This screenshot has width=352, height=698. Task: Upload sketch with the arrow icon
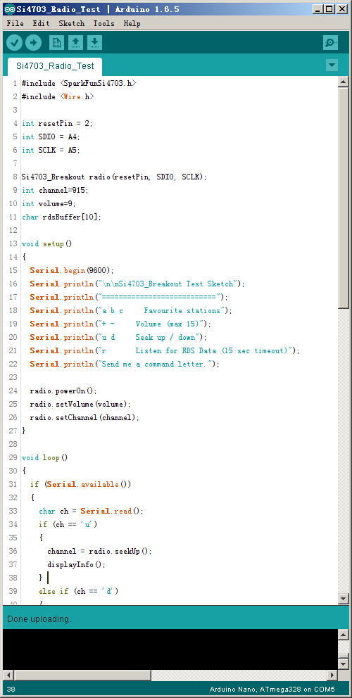pyautogui.click(x=33, y=43)
